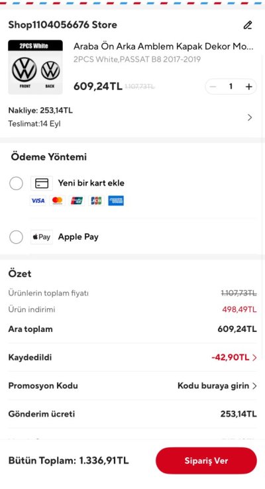Open the VW emblem product thumbnail
The width and height of the screenshot is (265, 489).
click(x=35, y=67)
